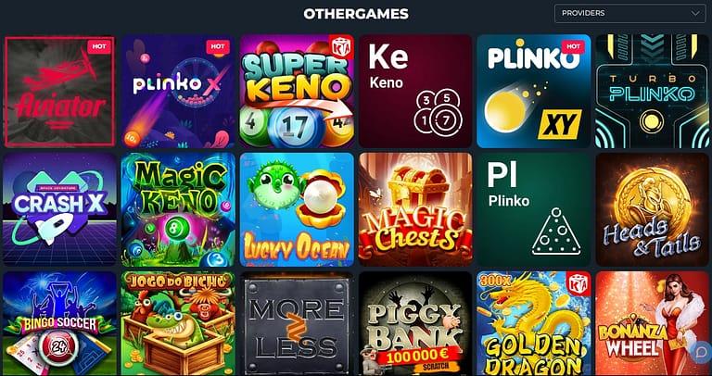Select the Piggy Bank scratch game

pyautogui.click(x=415, y=323)
